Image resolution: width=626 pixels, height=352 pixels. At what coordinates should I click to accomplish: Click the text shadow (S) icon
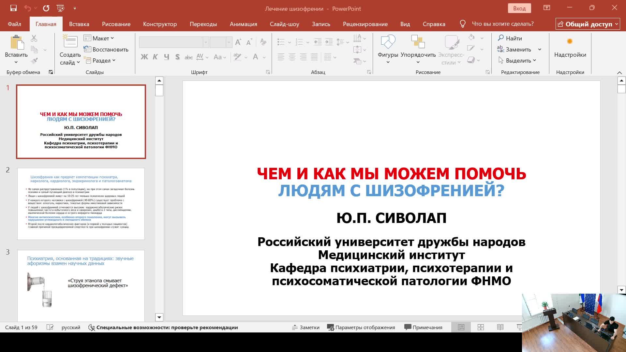coord(177,57)
